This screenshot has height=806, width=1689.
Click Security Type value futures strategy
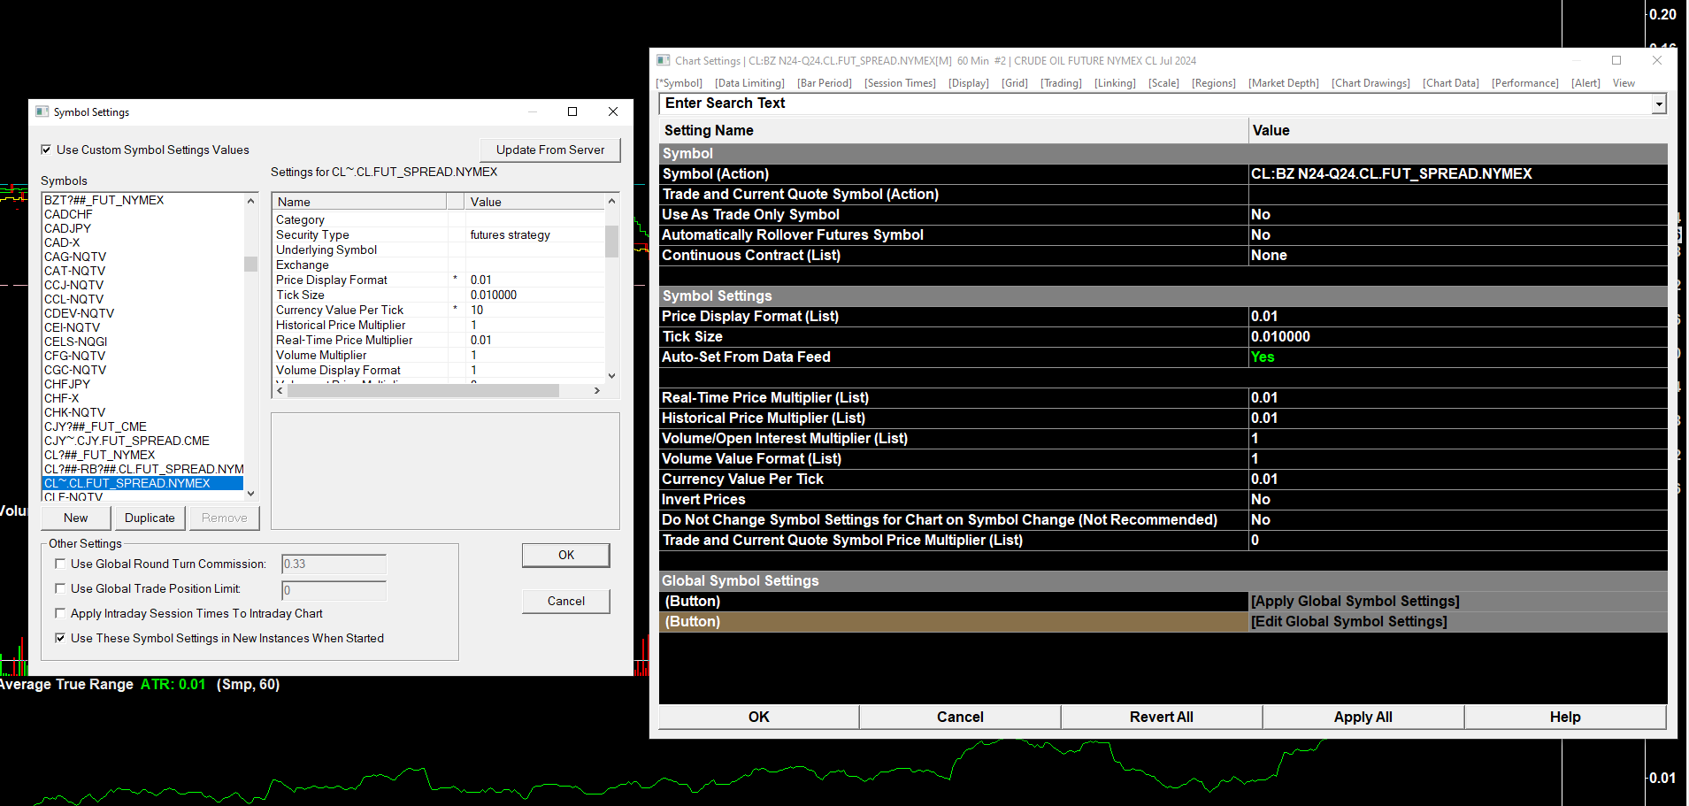coord(511,234)
